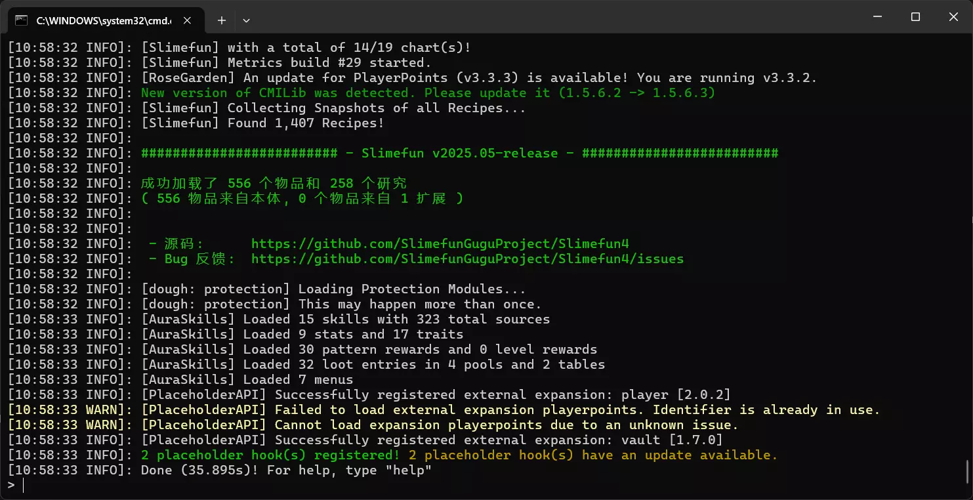Minimize the terminal window
Image resolution: width=973 pixels, height=500 pixels.
click(x=877, y=17)
